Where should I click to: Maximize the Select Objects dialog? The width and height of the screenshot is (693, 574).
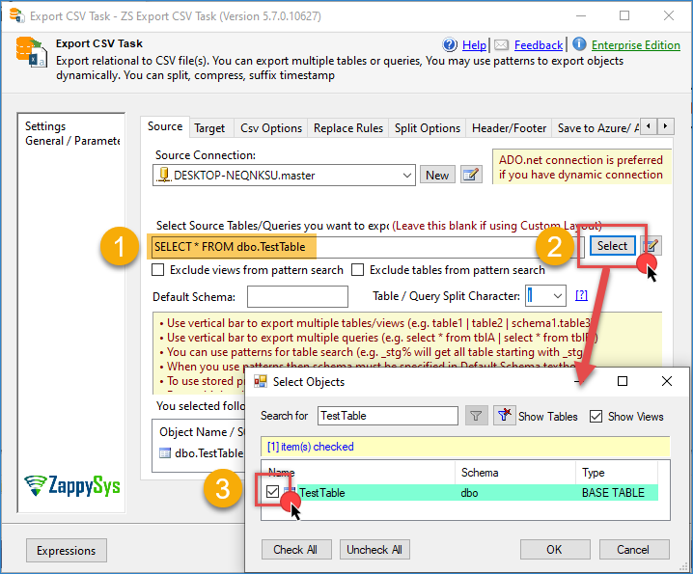pos(623,381)
